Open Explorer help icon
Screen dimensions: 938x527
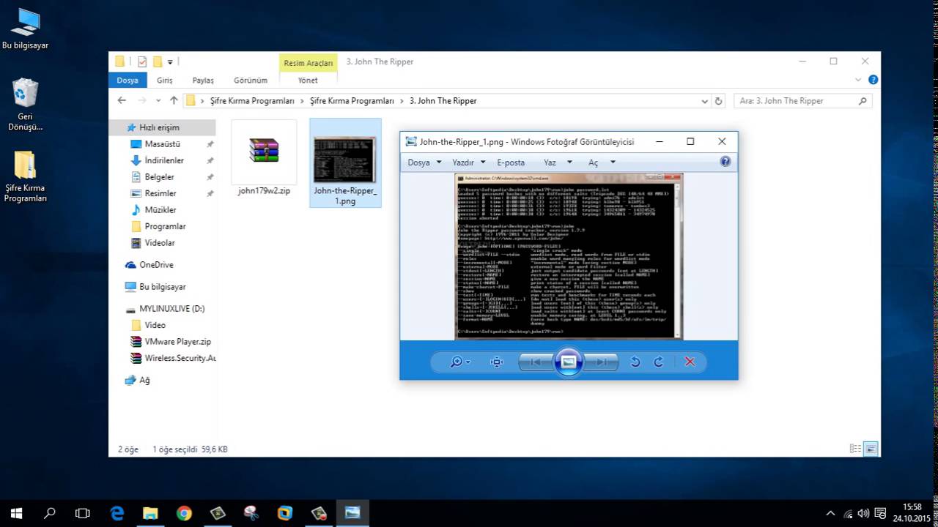(873, 81)
